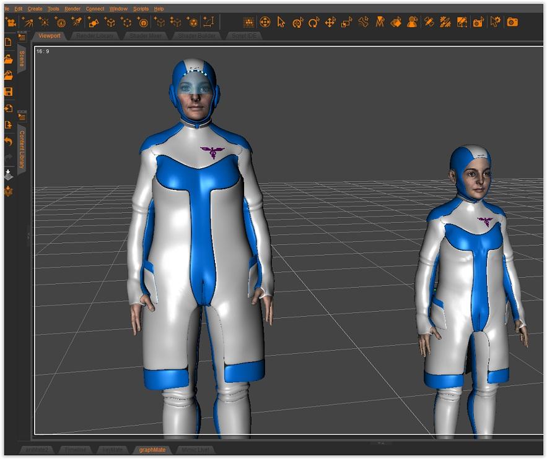The width and height of the screenshot is (547, 459).
Task: Select the Scale tool
Action: [346, 22]
